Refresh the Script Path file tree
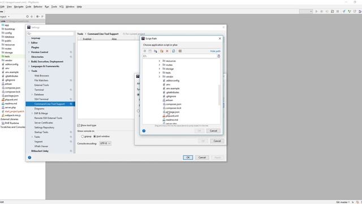The width and height of the screenshot is (362, 204). (174, 51)
